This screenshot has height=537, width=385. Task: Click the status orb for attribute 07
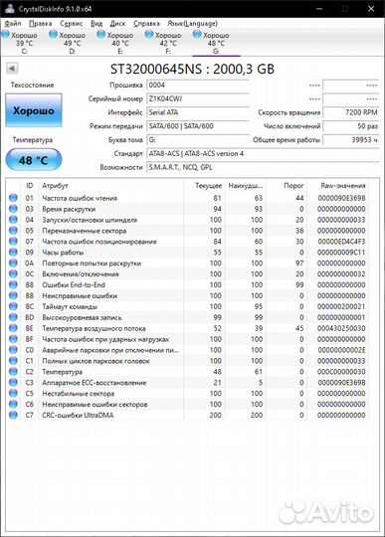pos(13,242)
